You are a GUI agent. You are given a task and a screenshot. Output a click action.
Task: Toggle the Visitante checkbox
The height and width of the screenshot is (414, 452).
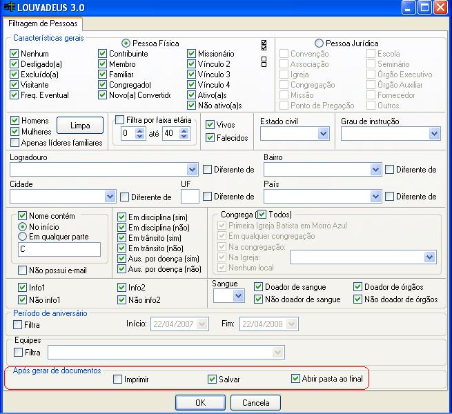coord(14,85)
